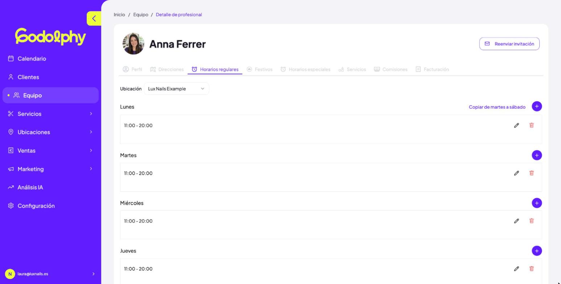This screenshot has width=561, height=284.
Task: Remove the Martes time slot
Action: coord(532,173)
